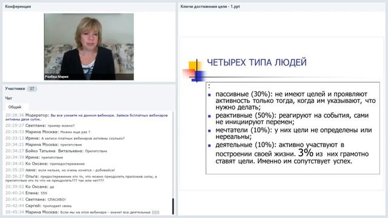388x218 pixels.
Task: Click Ирина's 20:33:12 question about paid webinars
Action: [x=65, y=138]
